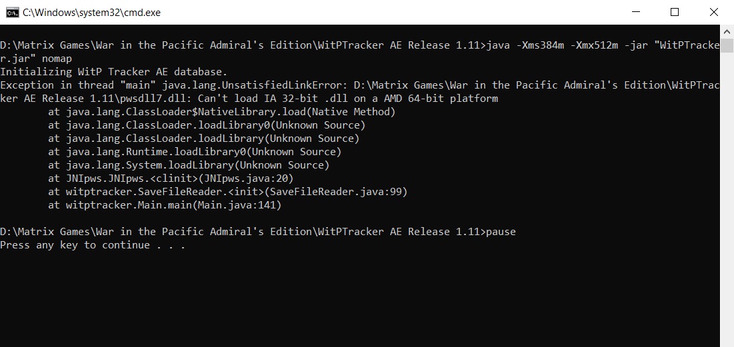
Task: Click the 'Initializing WitP Tracker AE database.' line
Action: 114,72
